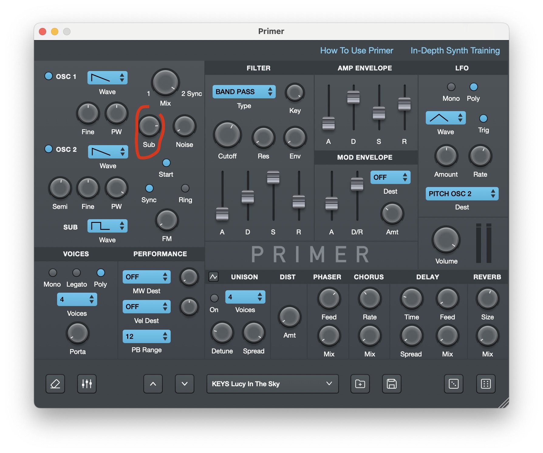Open the filter Type dropdown showing BAND PASS

click(244, 92)
